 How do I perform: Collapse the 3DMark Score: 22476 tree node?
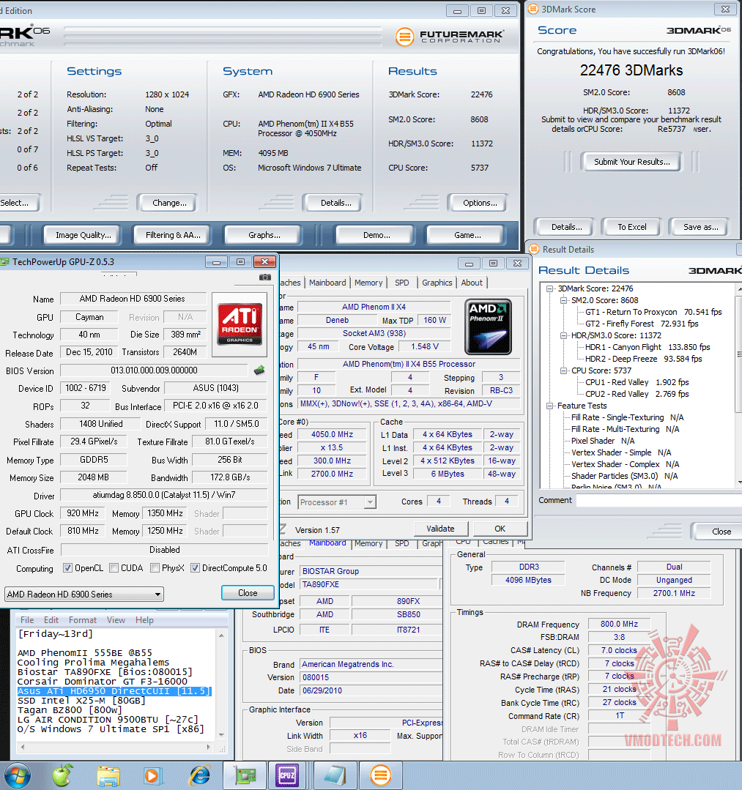tap(550, 288)
